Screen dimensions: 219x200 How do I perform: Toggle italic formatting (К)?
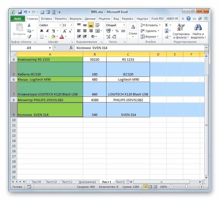pyautogui.click(x=47, y=31)
